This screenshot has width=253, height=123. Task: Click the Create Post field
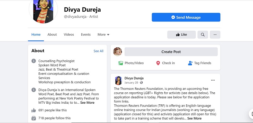tap(171, 52)
